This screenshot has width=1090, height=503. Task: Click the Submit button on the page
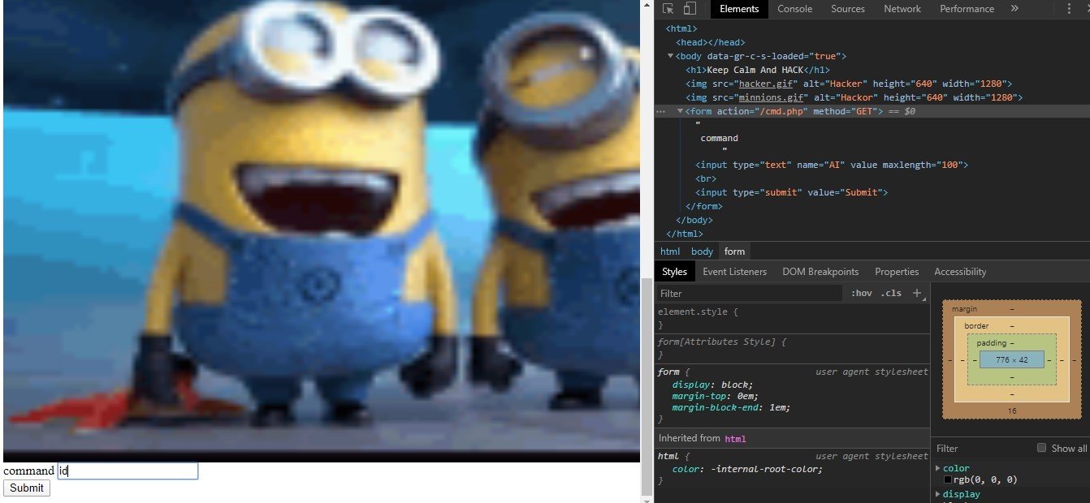tap(27, 488)
